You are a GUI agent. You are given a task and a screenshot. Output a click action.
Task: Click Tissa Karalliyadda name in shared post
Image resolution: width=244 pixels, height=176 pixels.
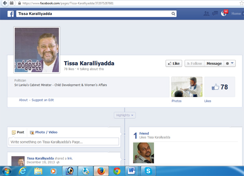coord(40,158)
